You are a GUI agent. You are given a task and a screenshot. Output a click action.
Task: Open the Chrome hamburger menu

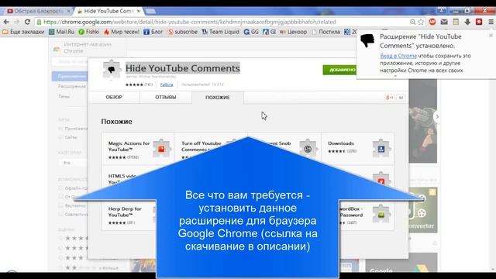(491, 22)
